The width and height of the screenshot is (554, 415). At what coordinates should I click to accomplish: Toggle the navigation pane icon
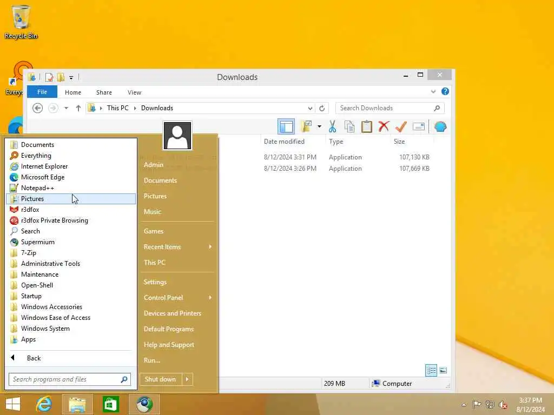pyautogui.click(x=286, y=126)
